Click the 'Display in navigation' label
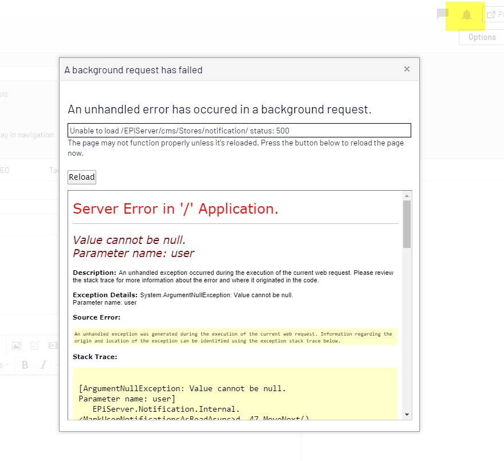Image resolution: width=504 pixels, height=461 pixels. [x=27, y=135]
